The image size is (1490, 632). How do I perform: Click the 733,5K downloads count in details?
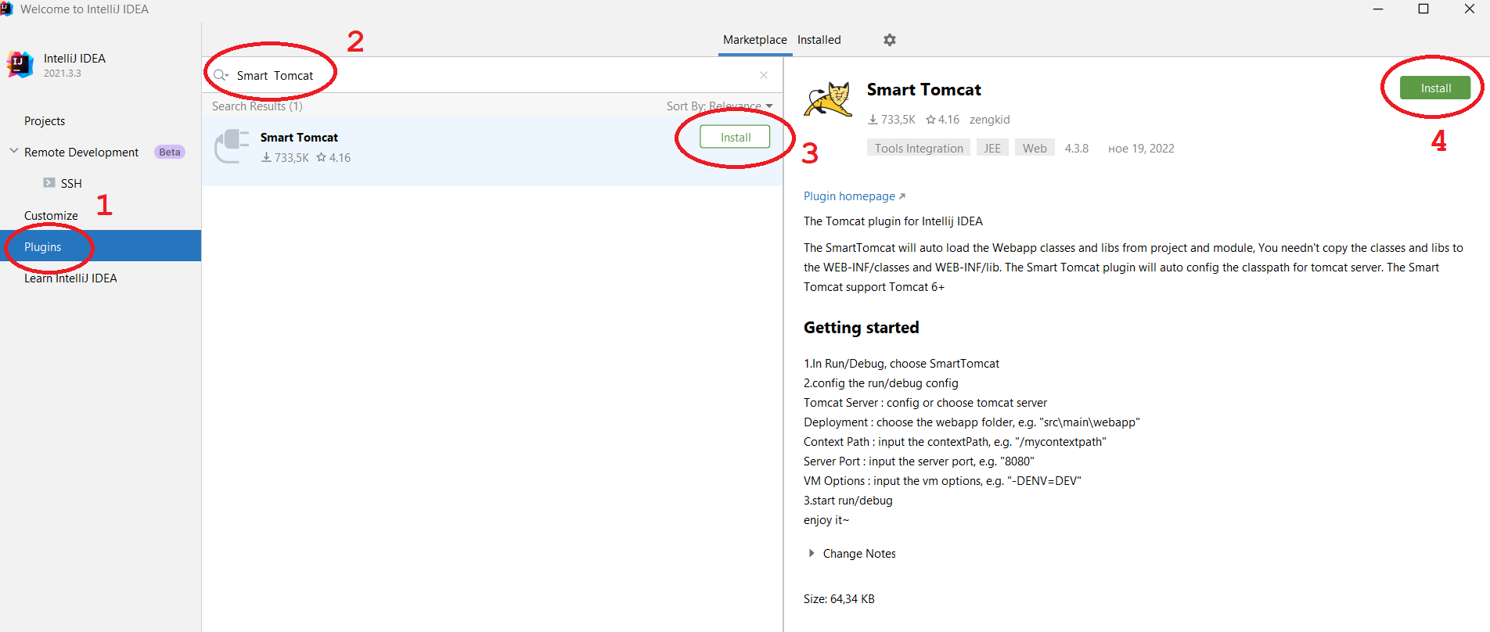point(891,120)
